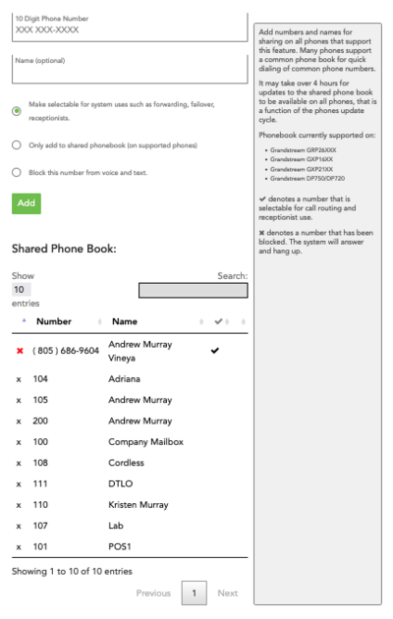Click the name Cordless
Image resolution: width=393 pixels, height=619 pixels.
click(x=127, y=463)
